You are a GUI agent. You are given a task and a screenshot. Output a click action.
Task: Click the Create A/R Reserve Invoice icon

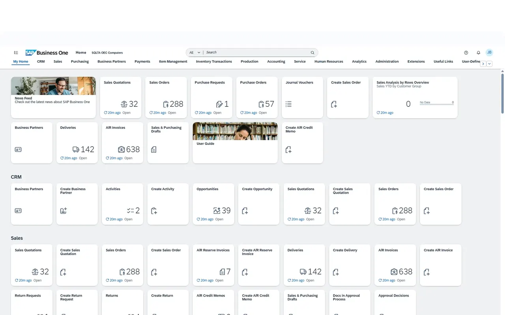coord(245,272)
